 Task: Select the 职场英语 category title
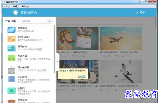tap(22, 100)
